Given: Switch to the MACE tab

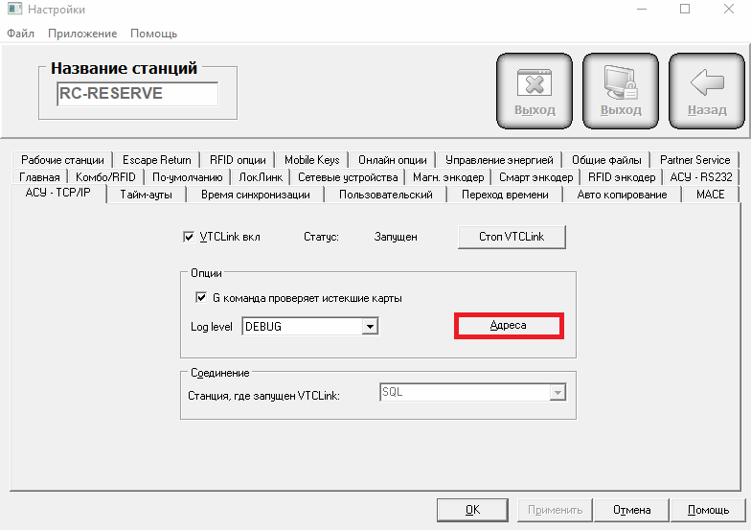Looking at the screenshot, I should point(711,195).
